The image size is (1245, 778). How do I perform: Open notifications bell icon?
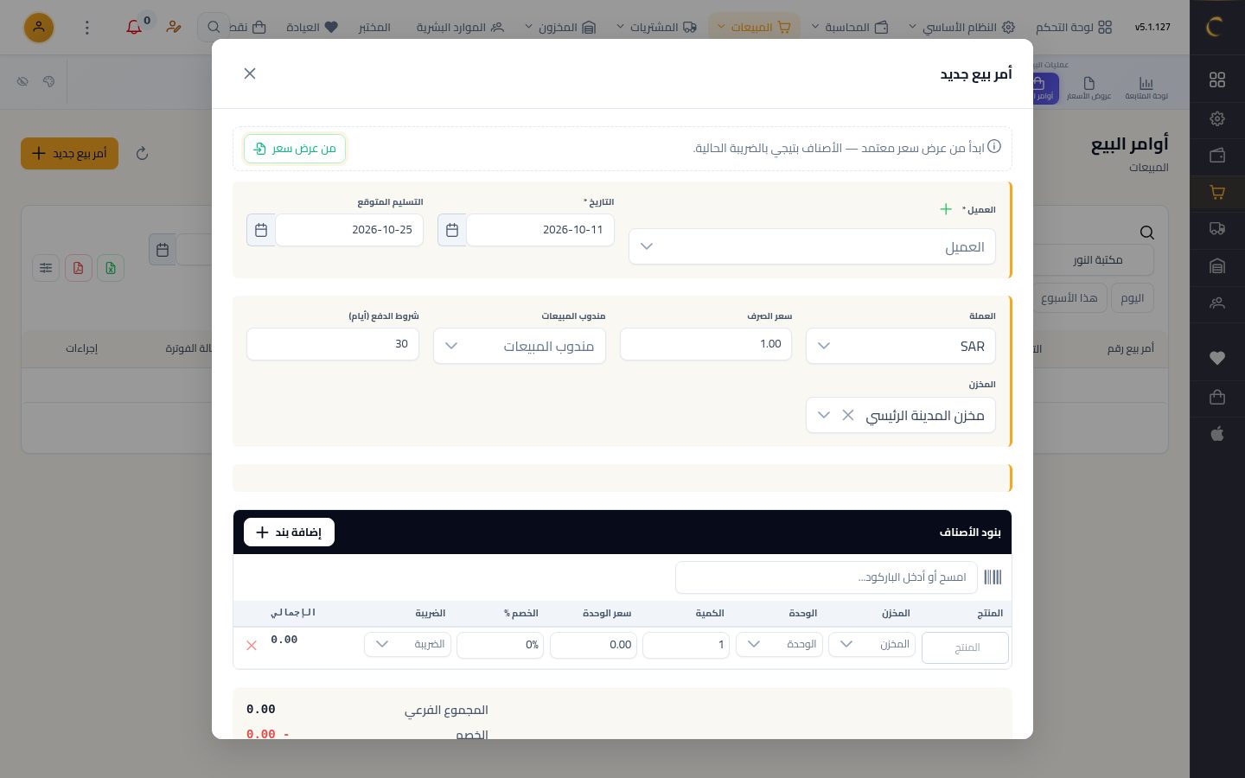click(x=134, y=28)
